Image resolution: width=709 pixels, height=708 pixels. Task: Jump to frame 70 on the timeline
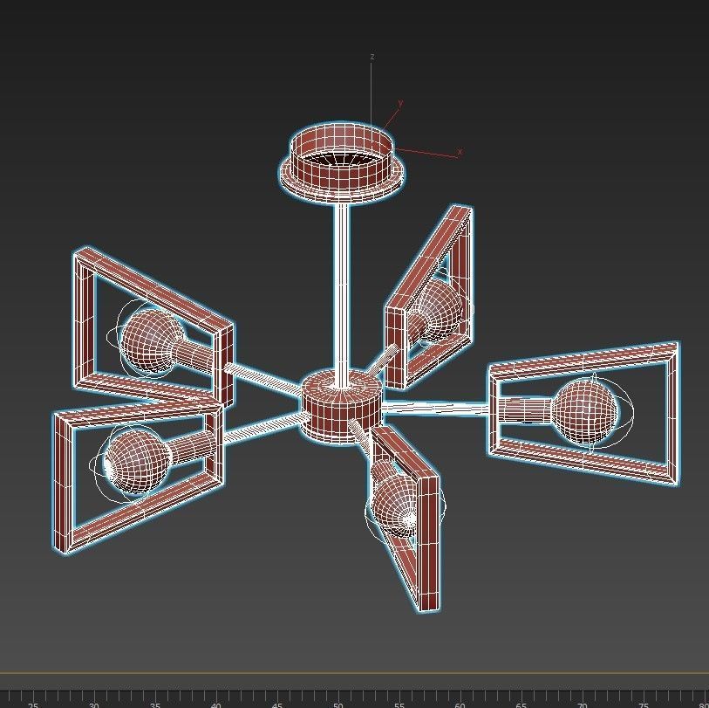(x=582, y=705)
